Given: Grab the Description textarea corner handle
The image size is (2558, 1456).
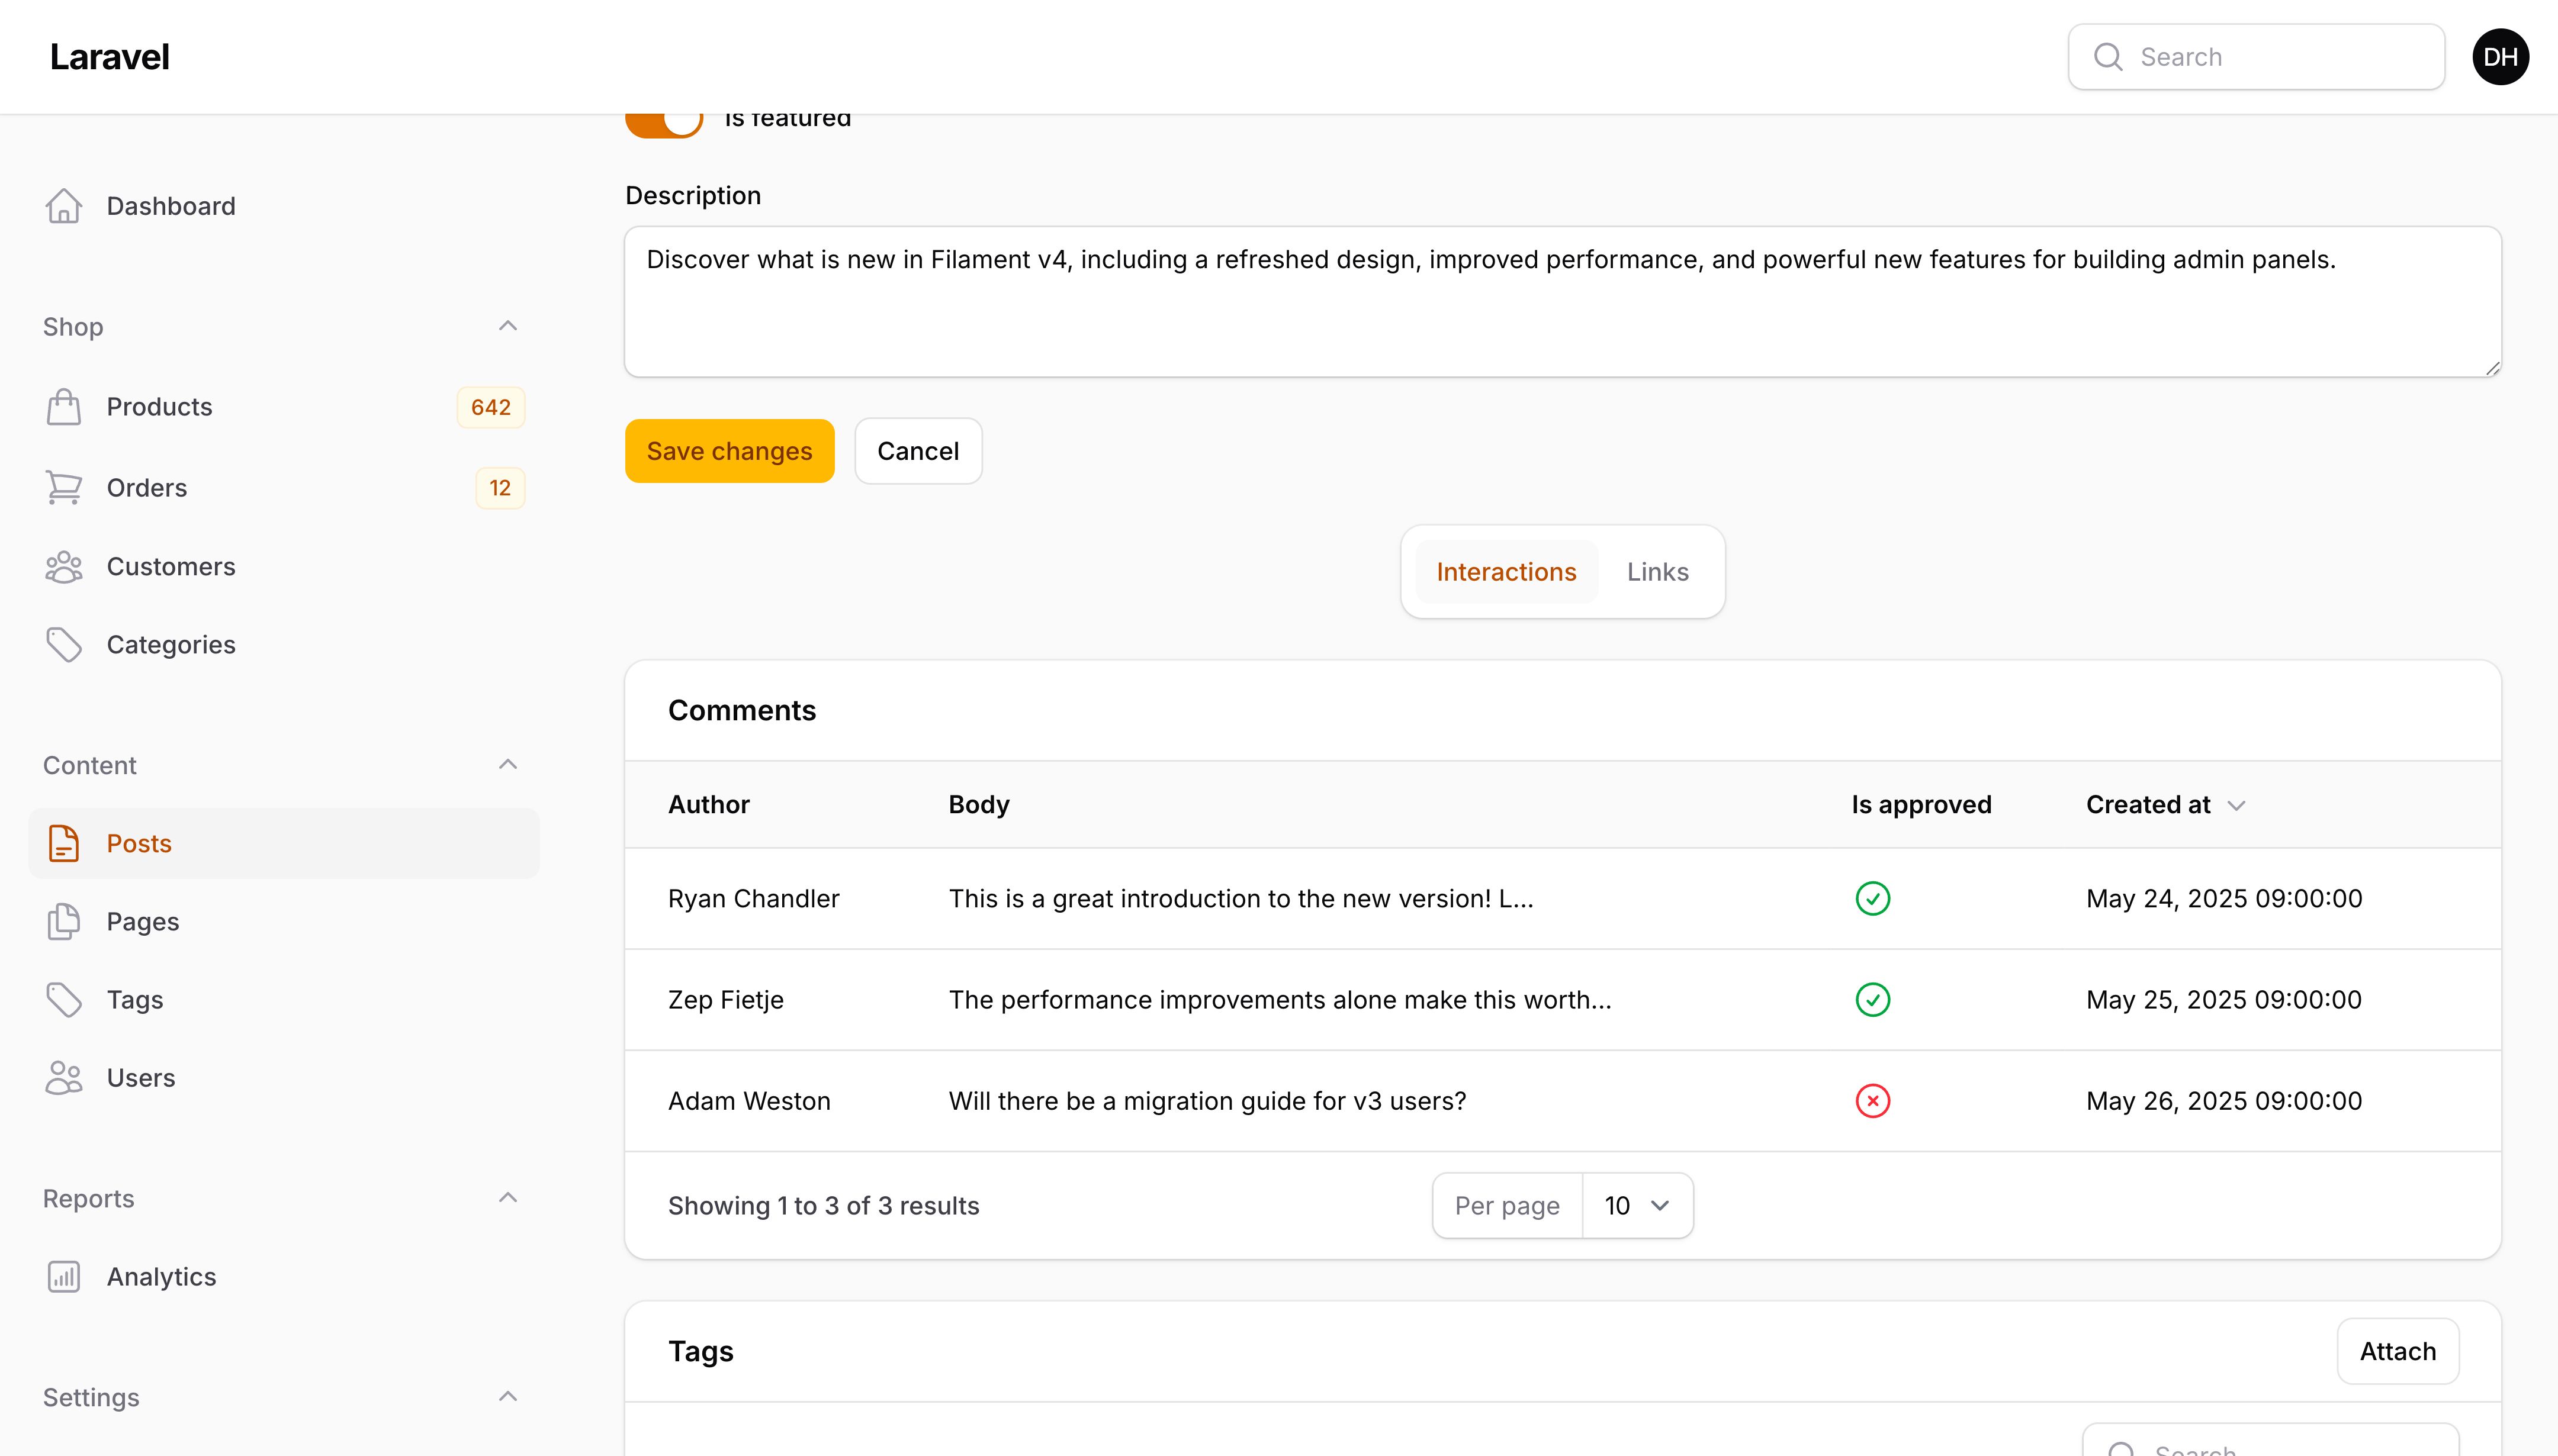Looking at the screenshot, I should [2492, 368].
